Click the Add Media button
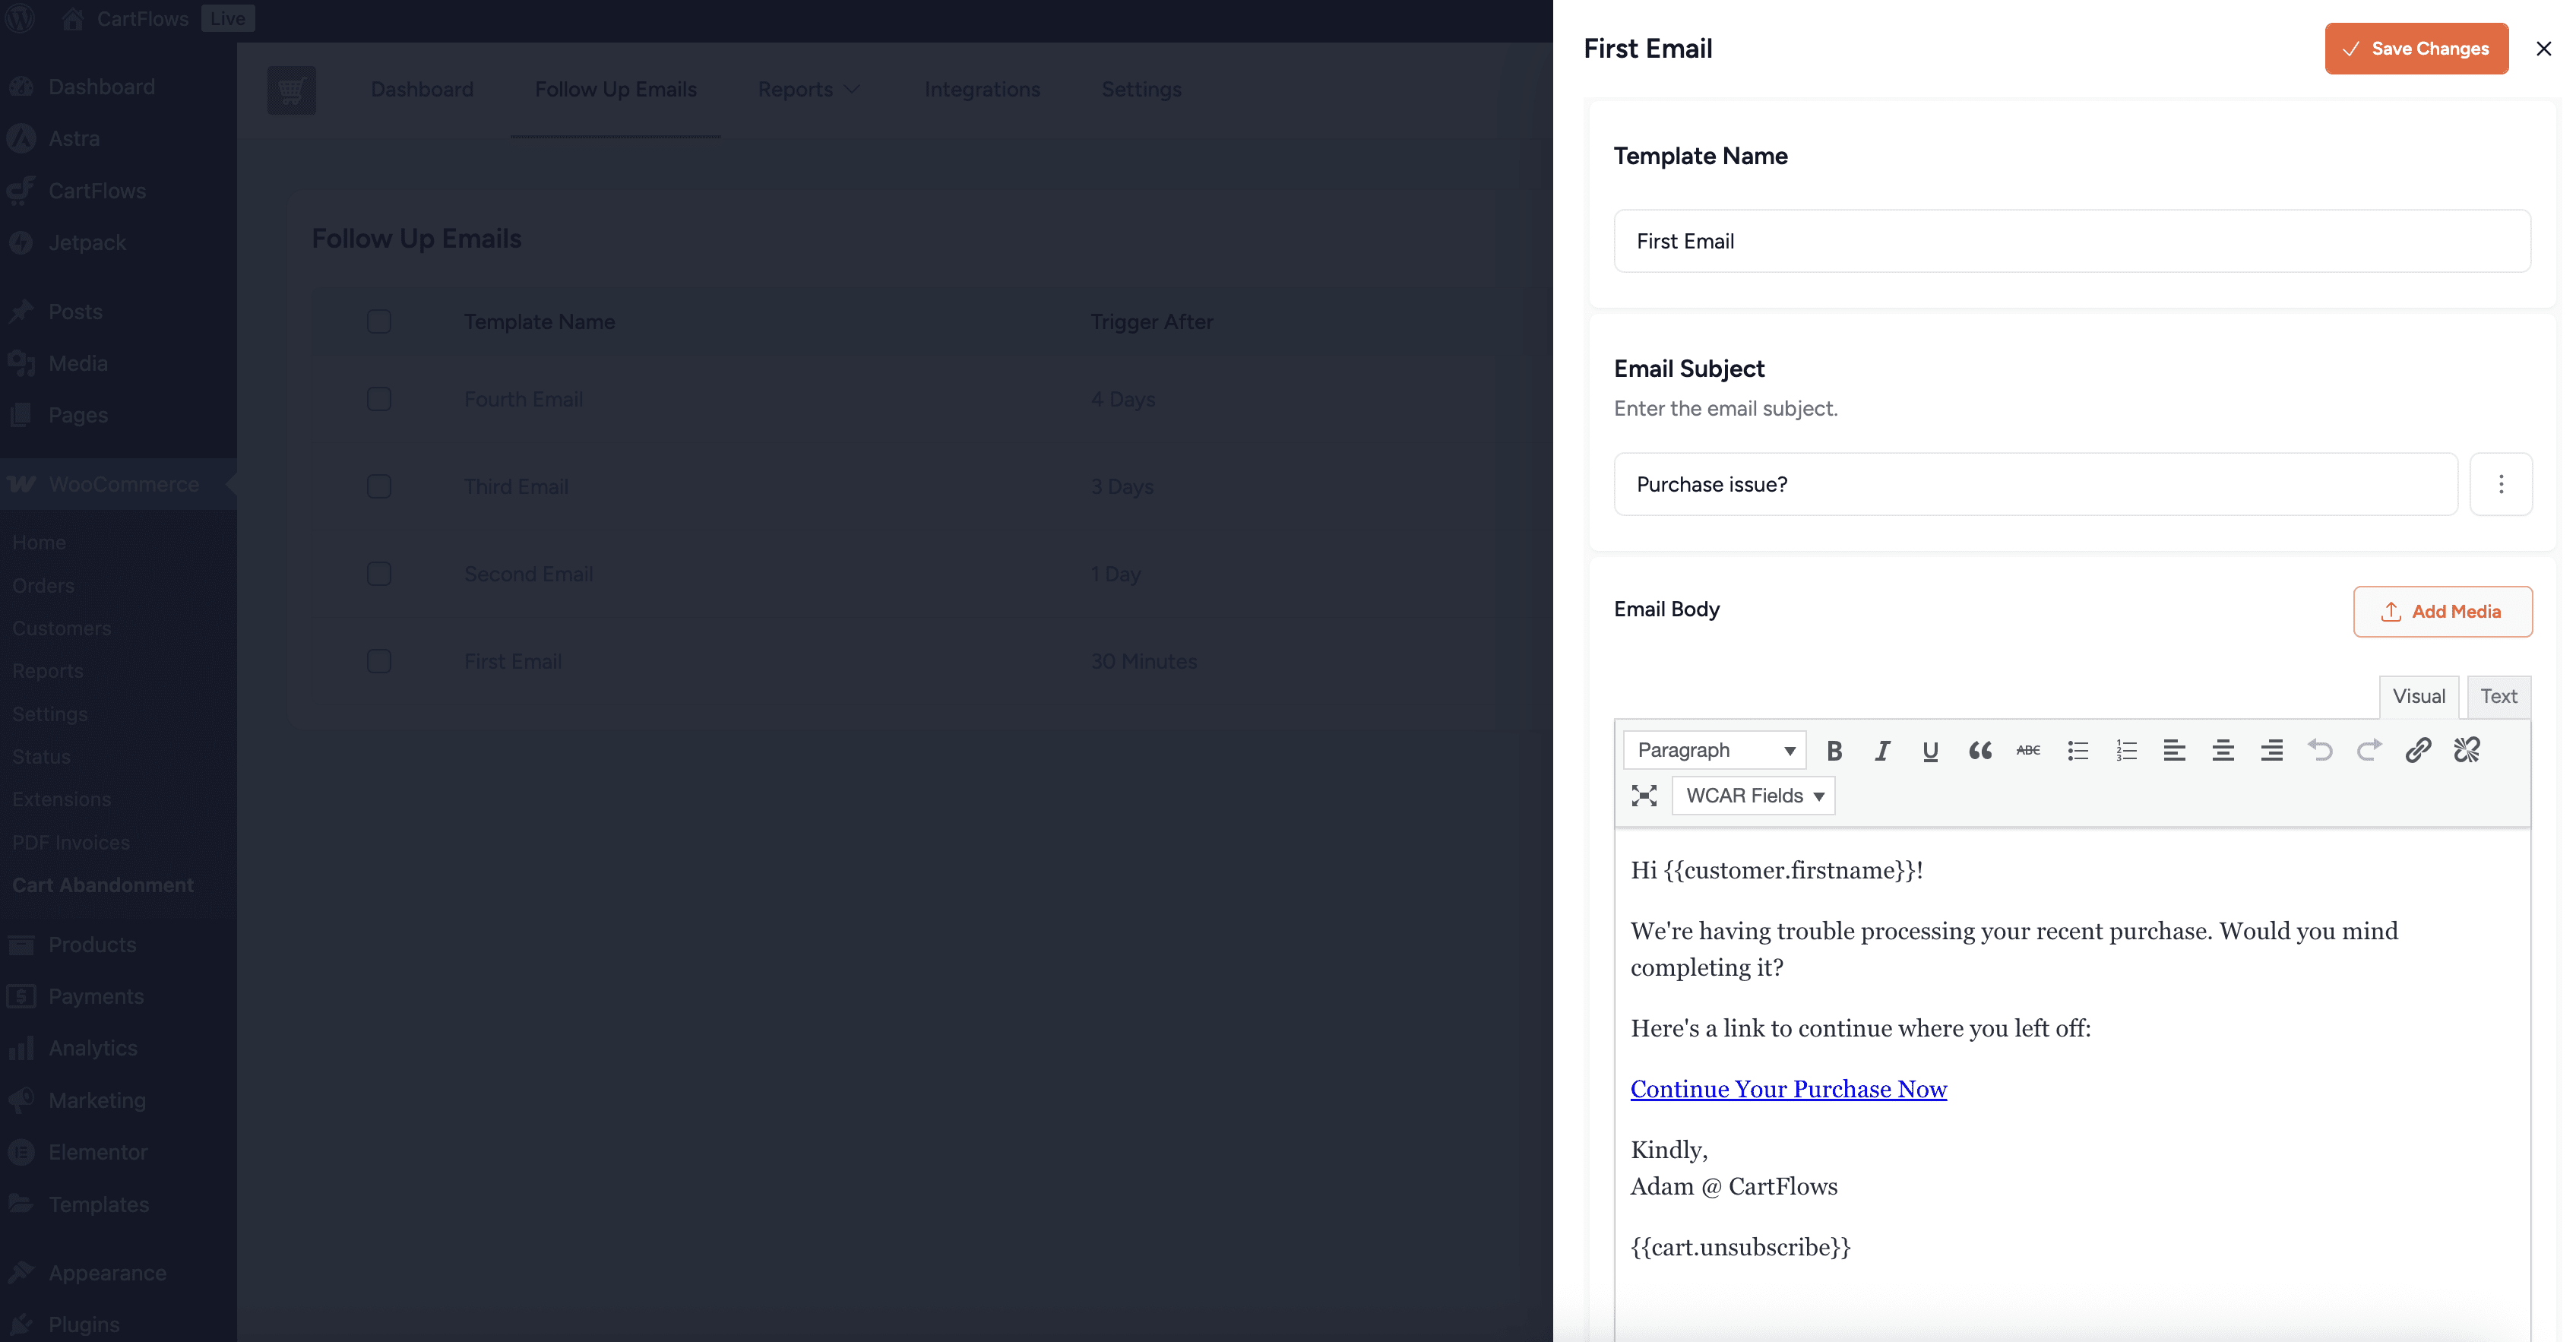 point(2442,611)
